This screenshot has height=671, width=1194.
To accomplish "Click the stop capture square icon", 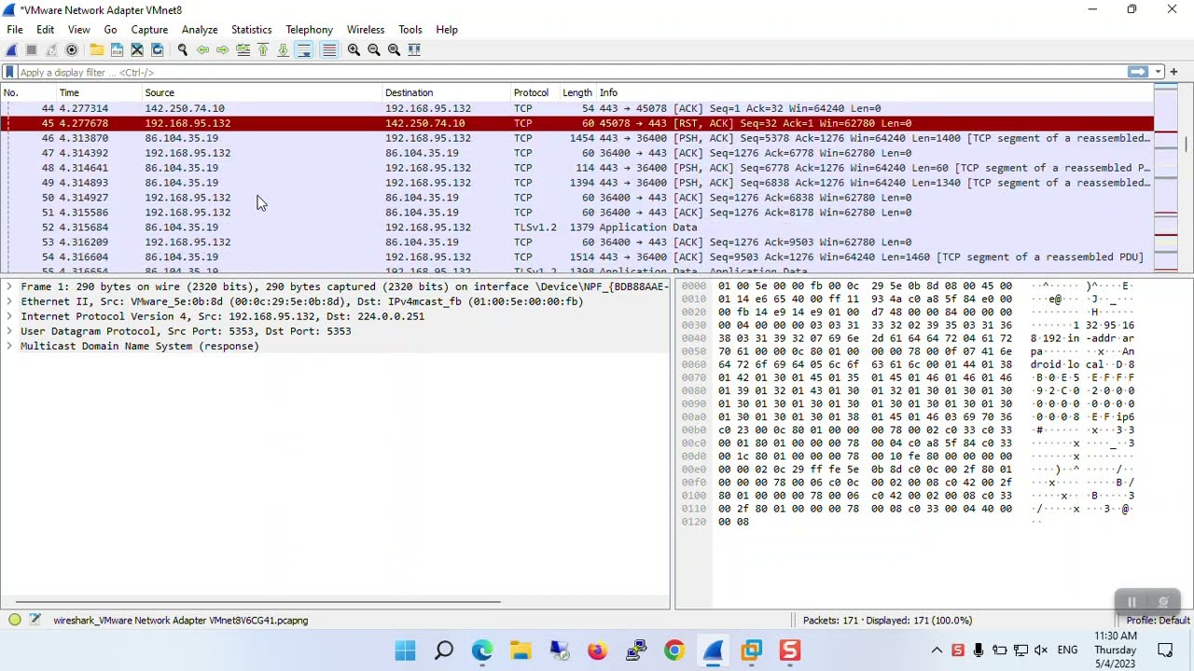I will pos(31,50).
